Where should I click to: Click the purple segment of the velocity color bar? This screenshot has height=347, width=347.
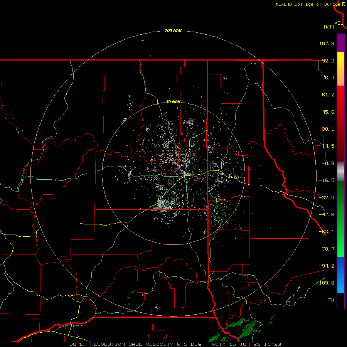(x=340, y=43)
